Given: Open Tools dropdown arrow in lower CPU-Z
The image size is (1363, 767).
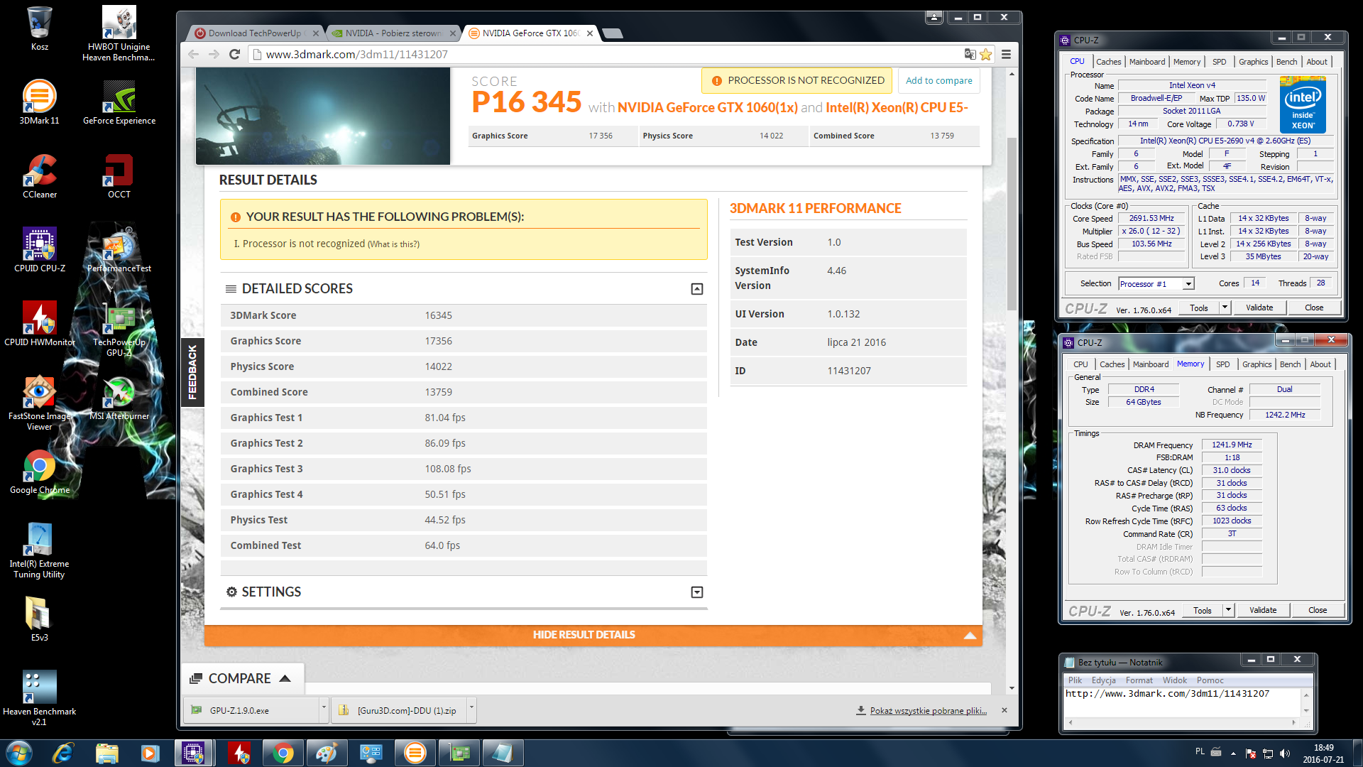Looking at the screenshot, I should pyautogui.click(x=1228, y=610).
